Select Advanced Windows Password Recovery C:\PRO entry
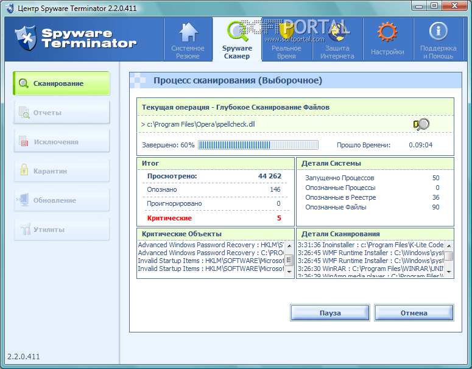This screenshot has height=369, width=472. (211, 253)
